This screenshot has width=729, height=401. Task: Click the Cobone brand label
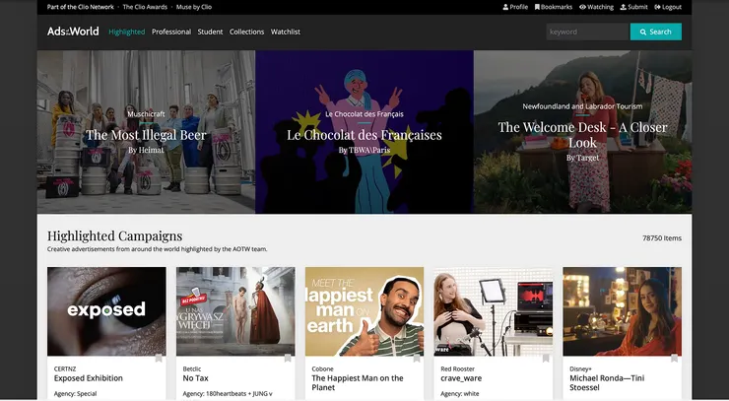point(323,368)
